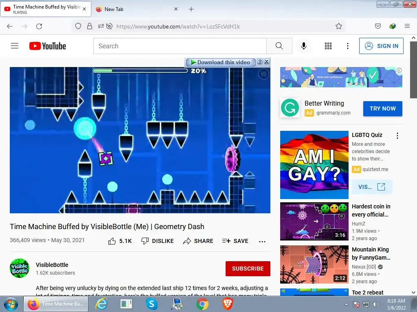Show site security lock information
Viewport: 417px width, 312px height.
tap(90, 26)
